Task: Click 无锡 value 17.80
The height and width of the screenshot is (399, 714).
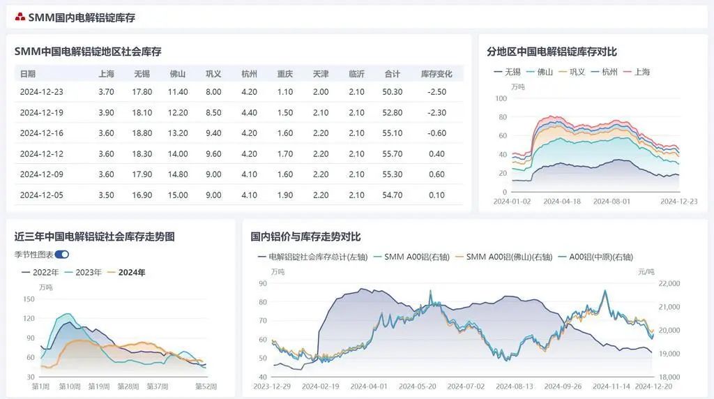Action: tap(142, 92)
